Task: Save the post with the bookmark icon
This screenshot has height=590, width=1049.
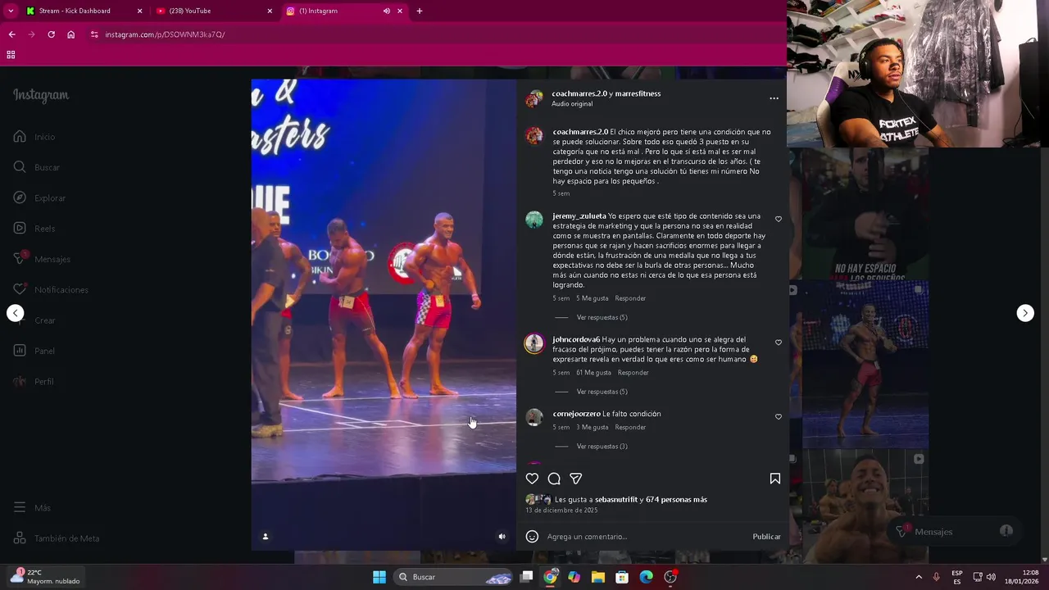Action: 774,479
